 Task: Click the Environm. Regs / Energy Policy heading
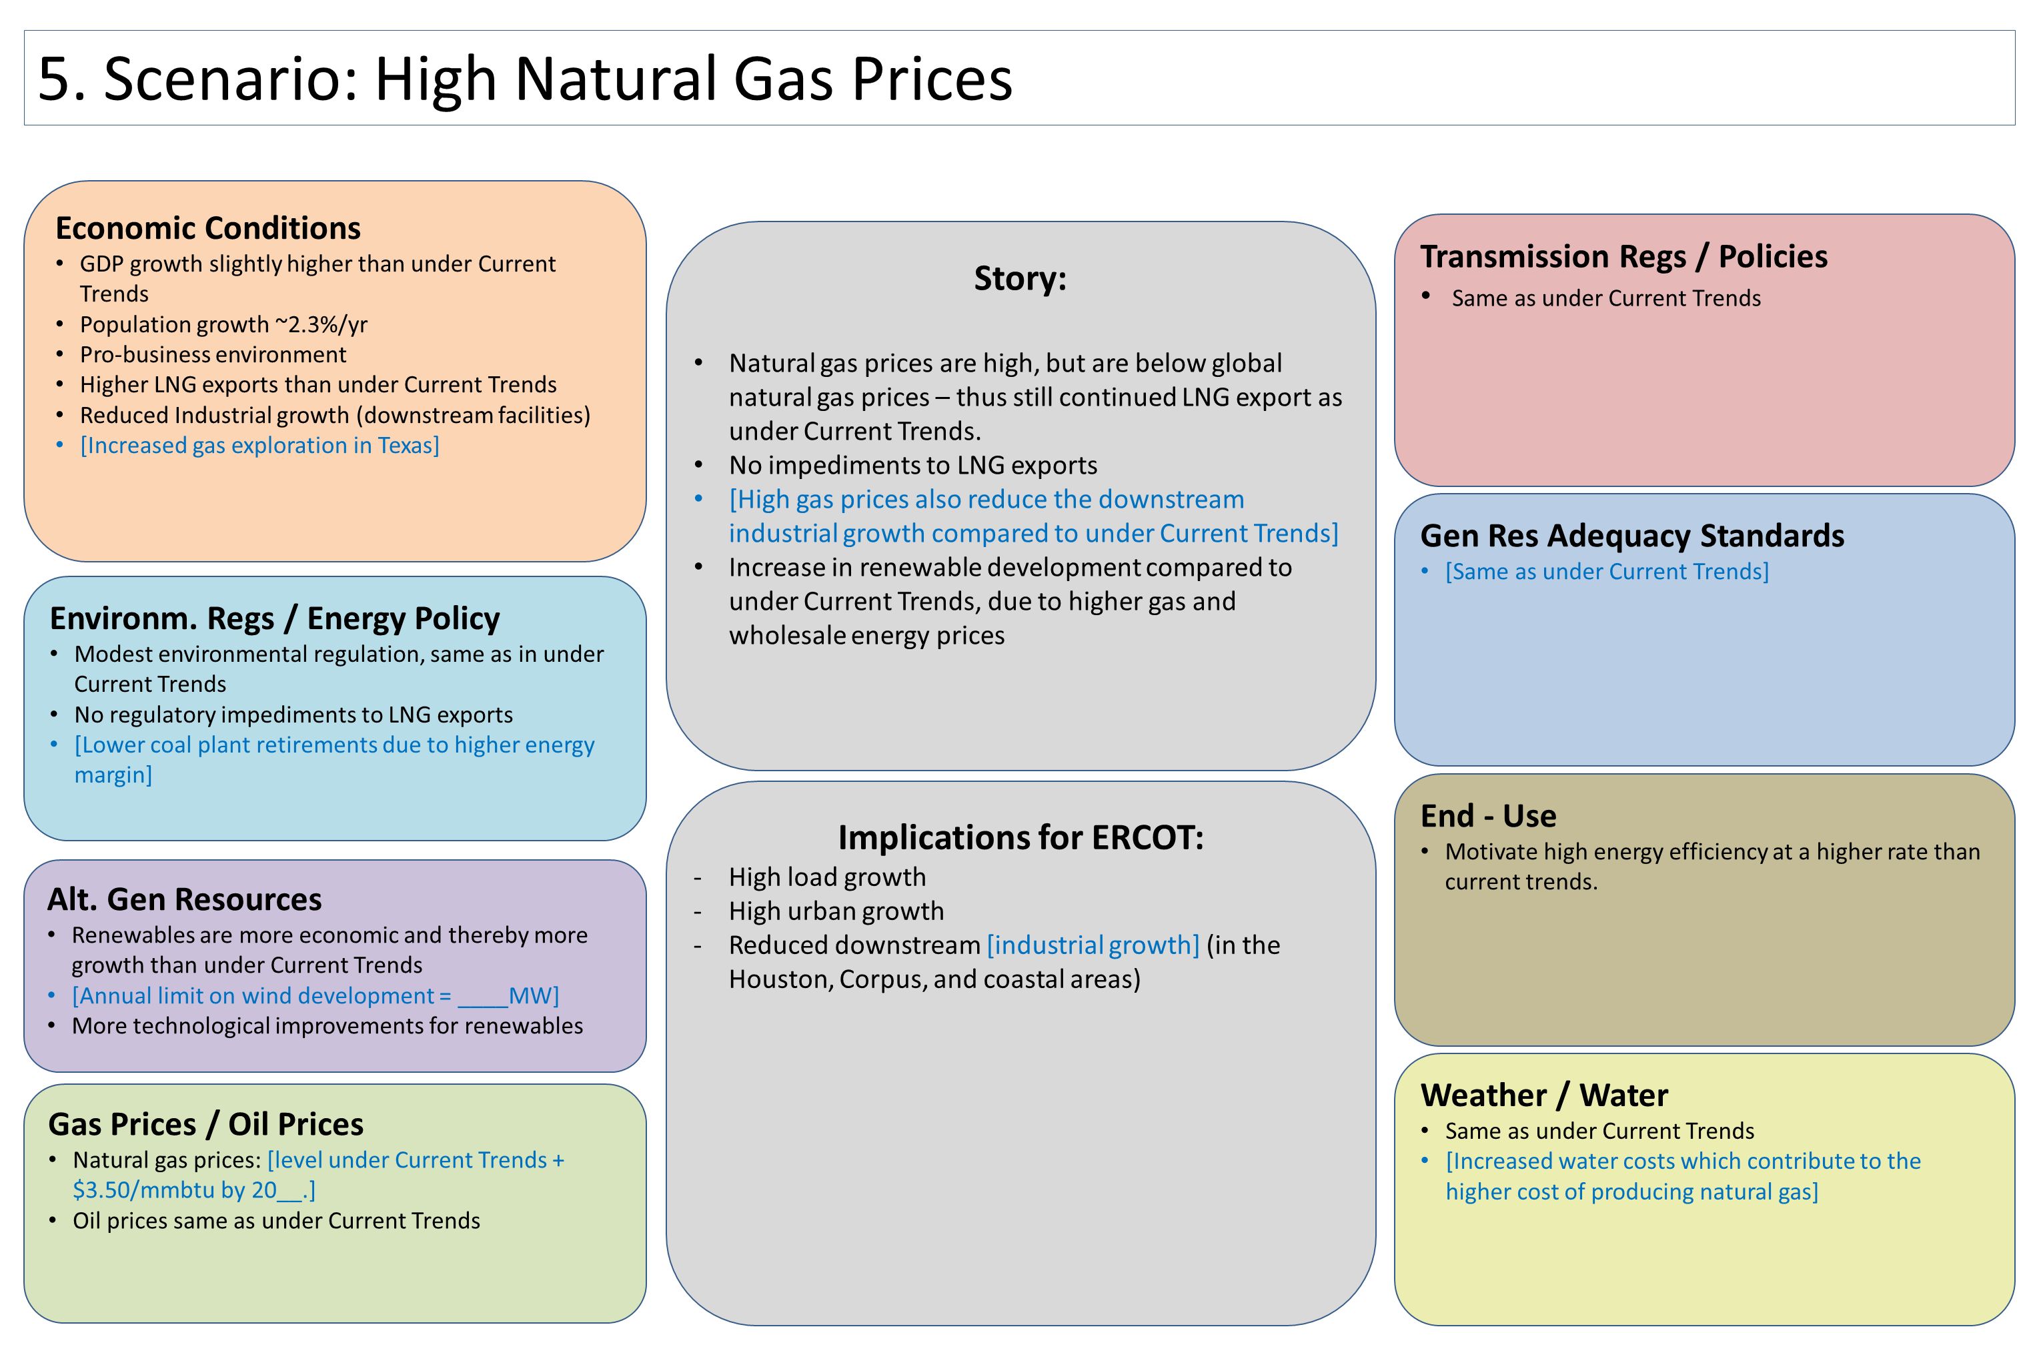[275, 618]
